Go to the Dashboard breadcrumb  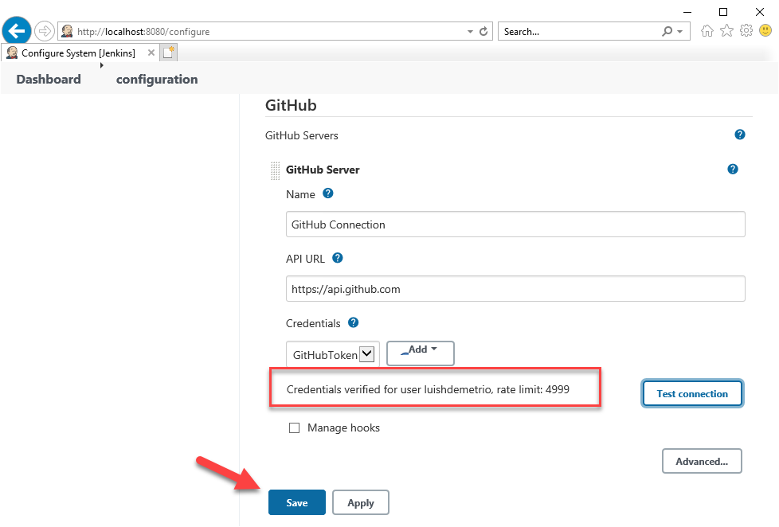[x=49, y=80]
